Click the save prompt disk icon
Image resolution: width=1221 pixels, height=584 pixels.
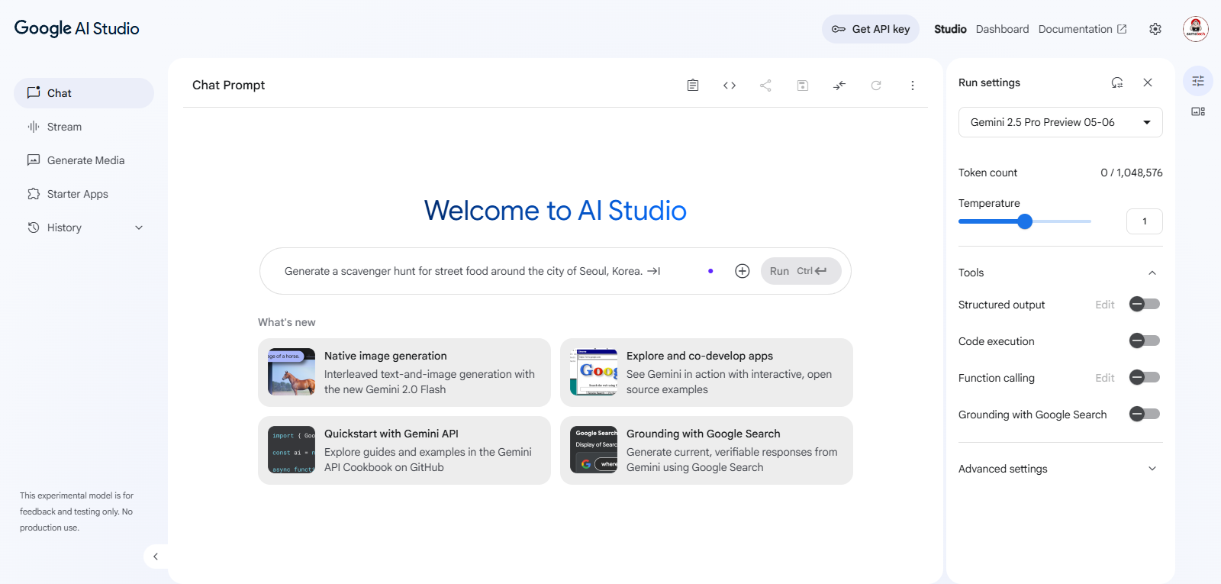[803, 86]
